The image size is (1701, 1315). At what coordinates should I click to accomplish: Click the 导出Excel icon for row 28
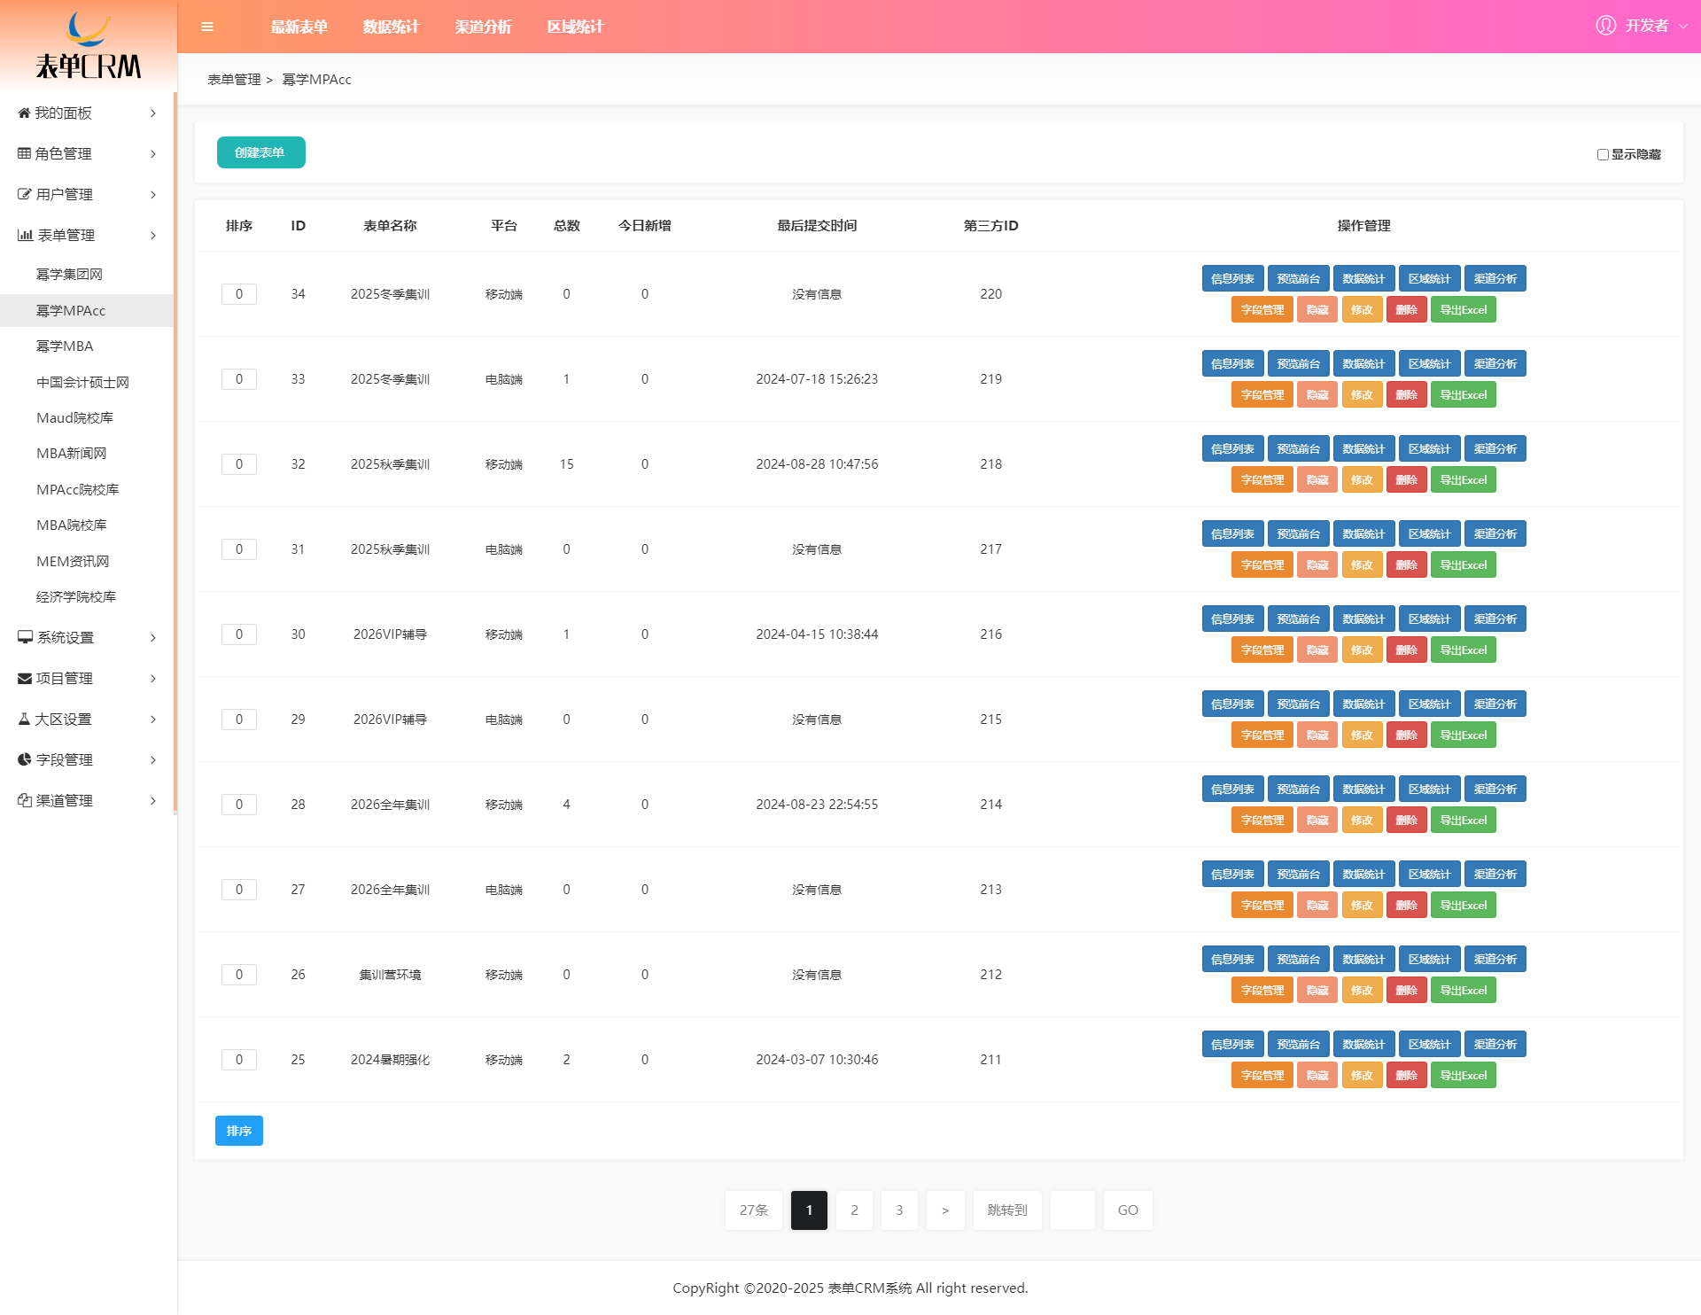click(1464, 819)
